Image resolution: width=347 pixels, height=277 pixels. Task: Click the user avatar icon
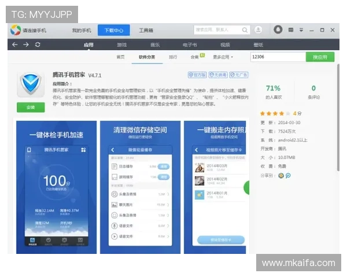click(x=278, y=29)
